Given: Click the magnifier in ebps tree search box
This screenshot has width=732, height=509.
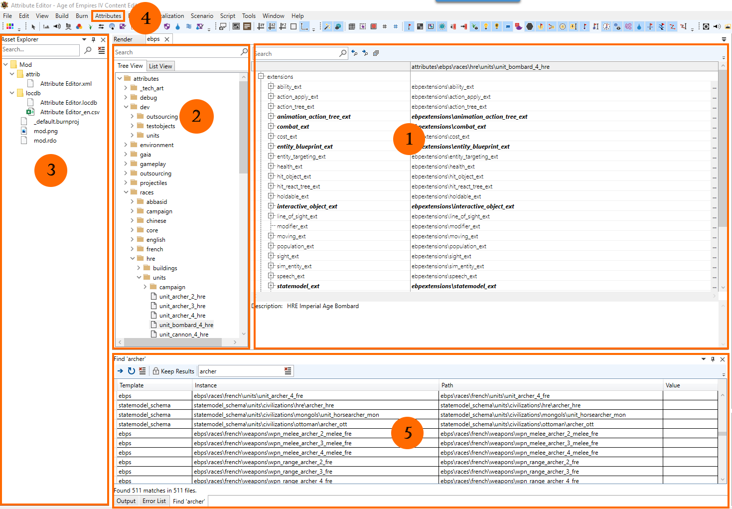Looking at the screenshot, I should 244,52.
